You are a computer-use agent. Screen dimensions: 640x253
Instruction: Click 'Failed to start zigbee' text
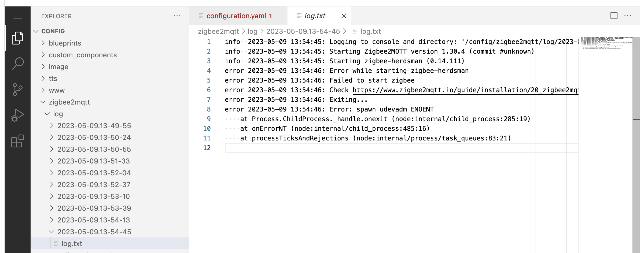[372, 80]
